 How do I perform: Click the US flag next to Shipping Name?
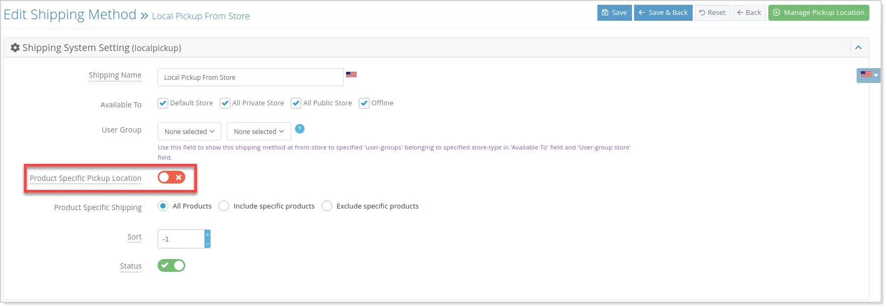click(351, 74)
